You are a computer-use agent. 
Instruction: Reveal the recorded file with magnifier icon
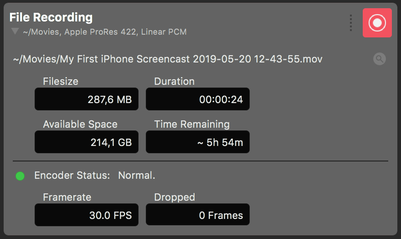pos(380,59)
